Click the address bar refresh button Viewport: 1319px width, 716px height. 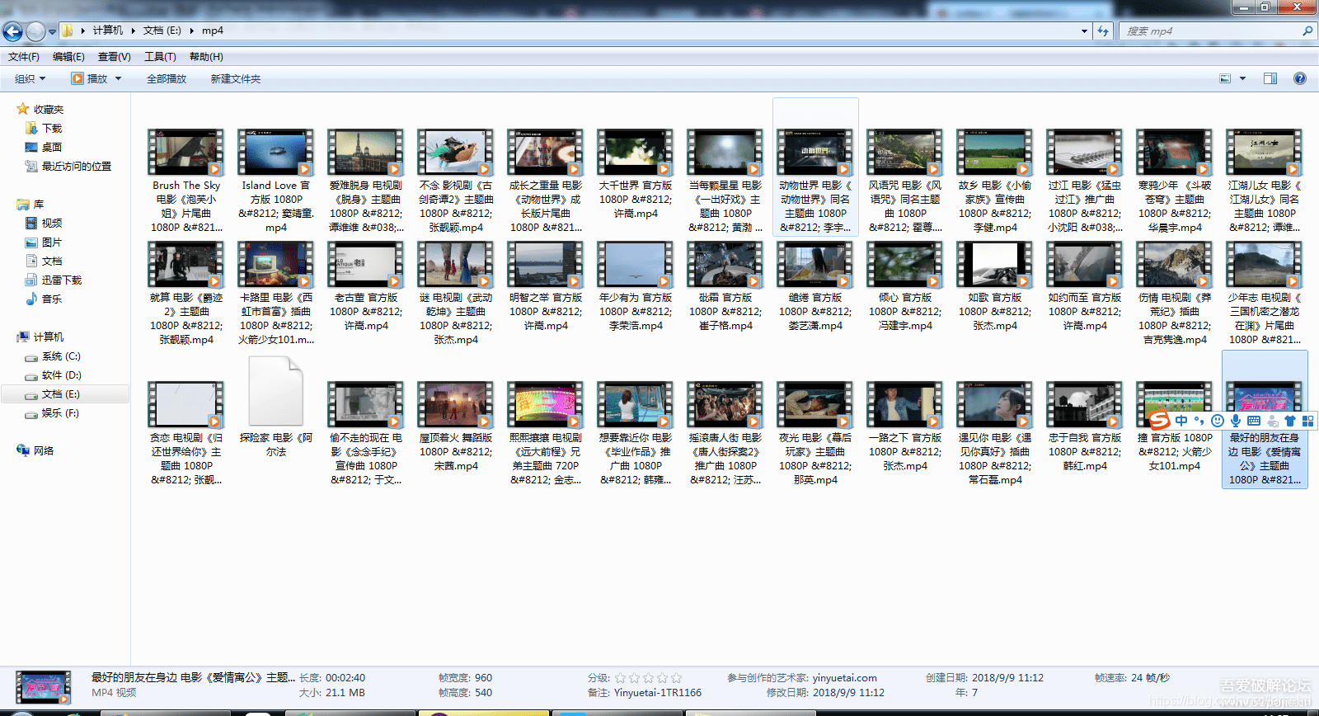1103,31
